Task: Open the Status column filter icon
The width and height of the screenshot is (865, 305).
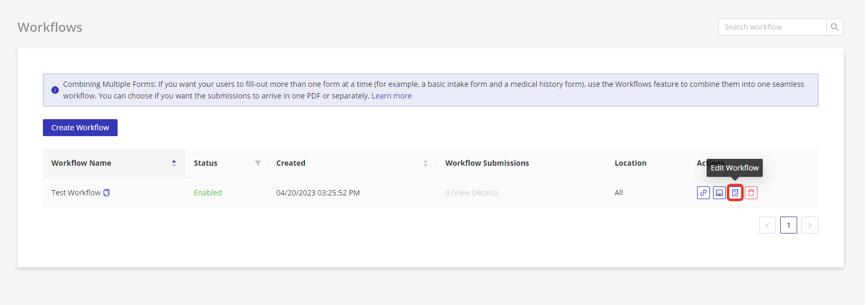Action: [x=258, y=163]
